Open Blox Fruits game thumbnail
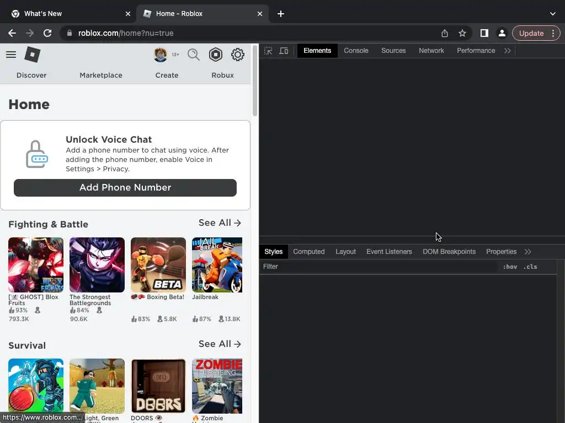The width and height of the screenshot is (565, 423). 36,265
